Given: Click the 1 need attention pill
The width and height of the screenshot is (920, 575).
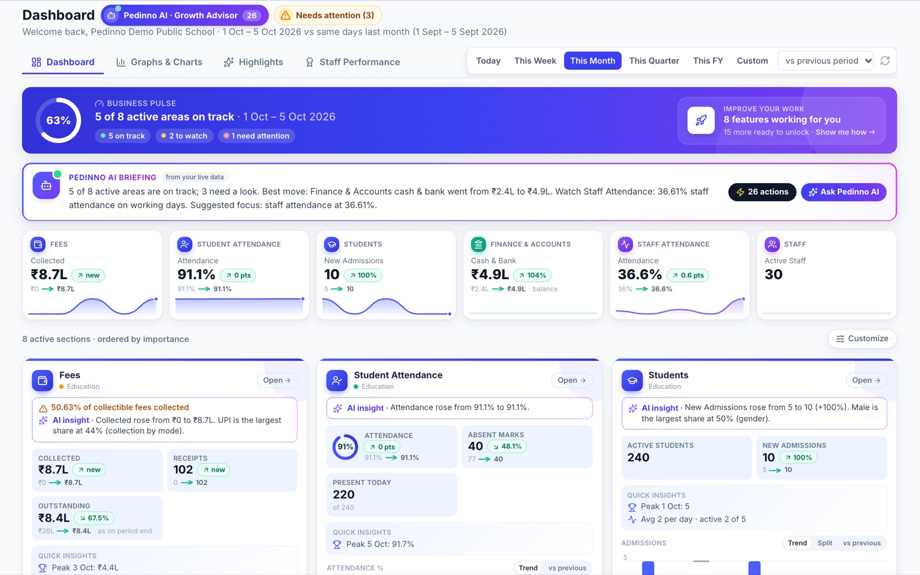Looking at the screenshot, I should [x=256, y=136].
